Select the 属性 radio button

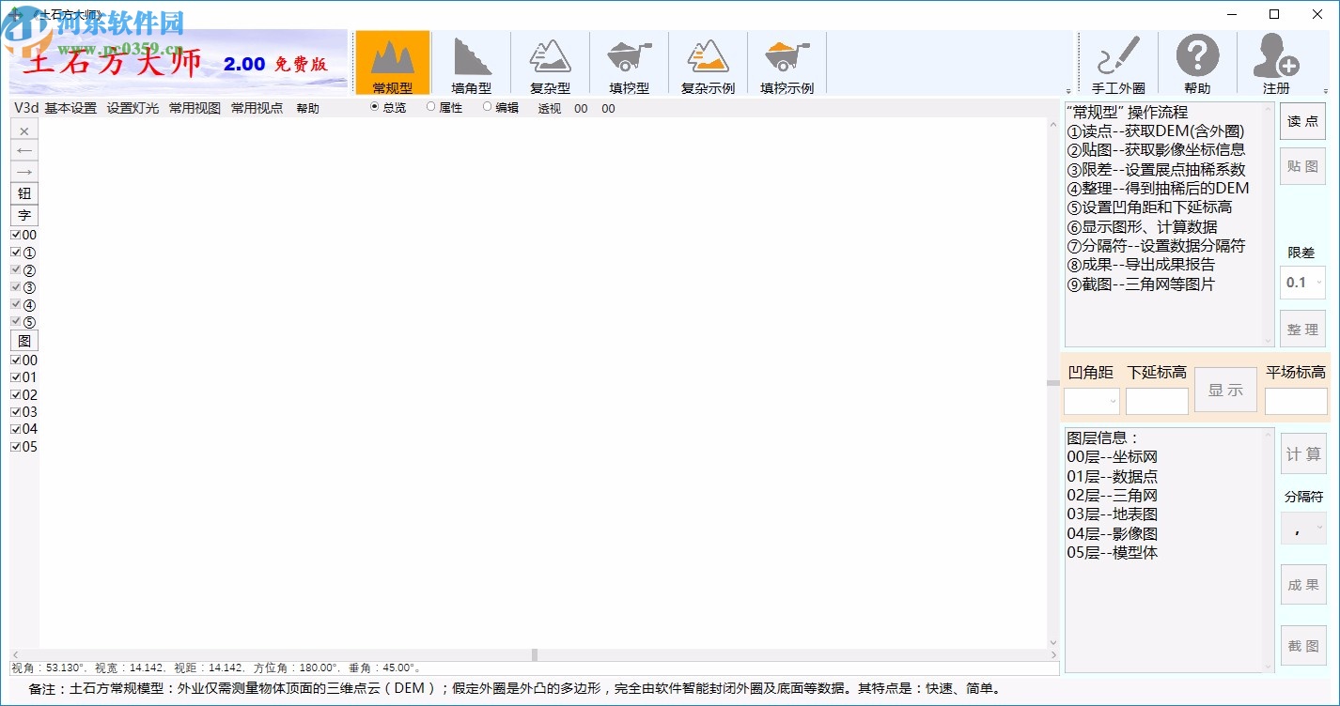pyautogui.click(x=430, y=108)
